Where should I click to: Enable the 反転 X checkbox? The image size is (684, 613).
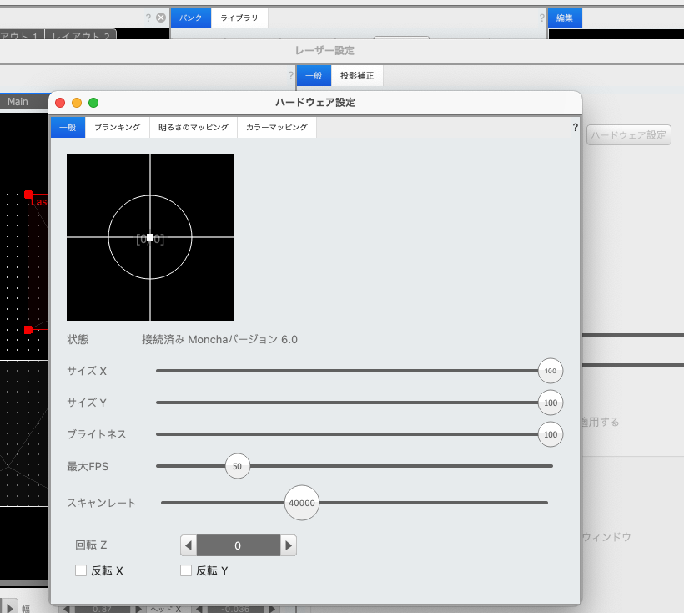click(x=81, y=570)
